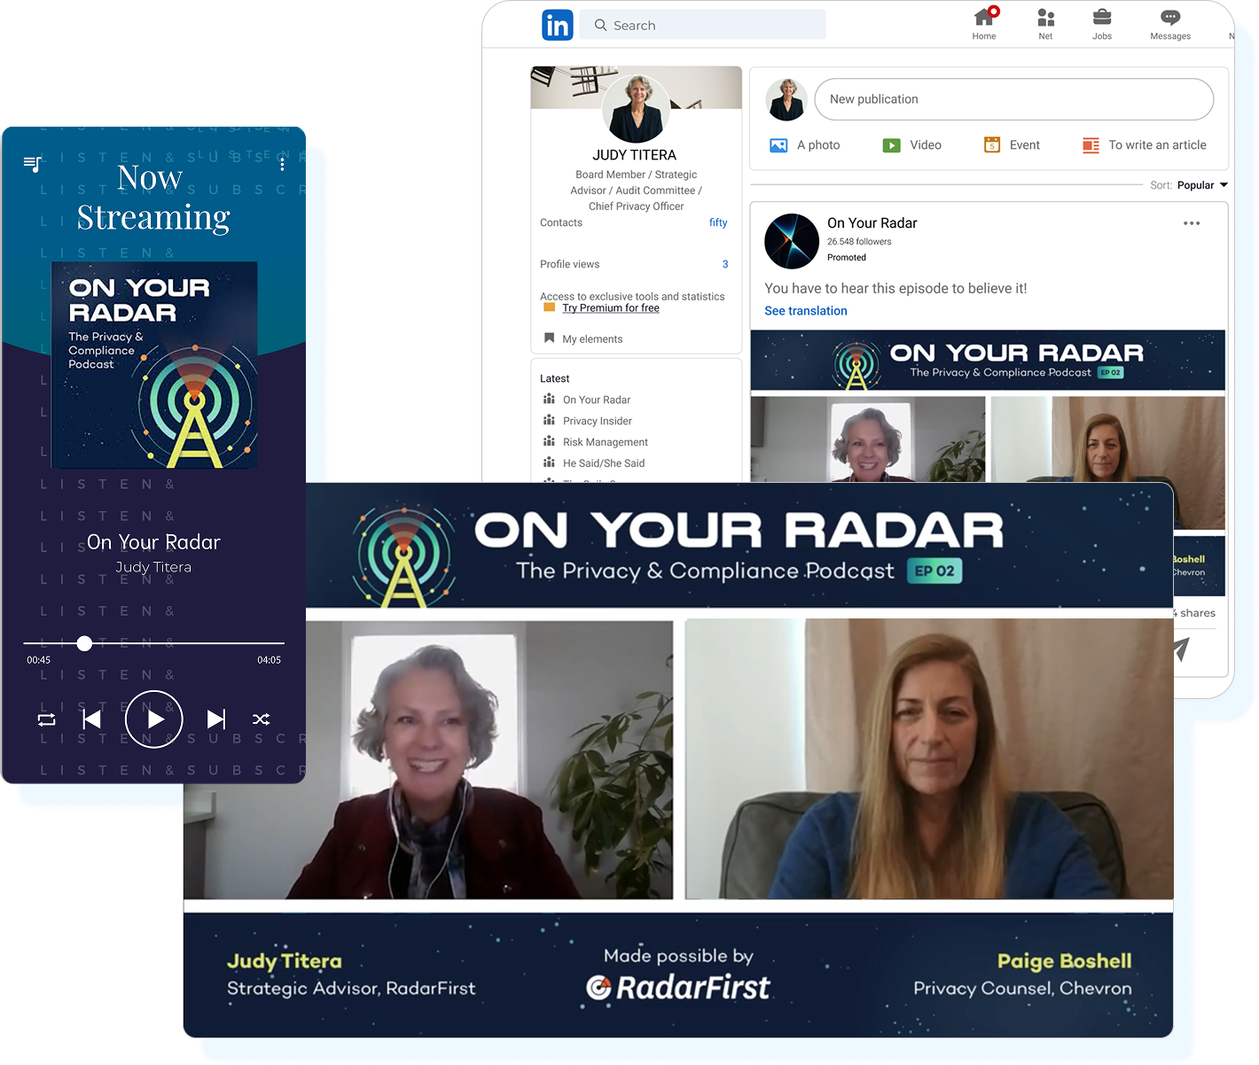This screenshot has height=1065, width=1259.
Task: Open the three-dot menu on On Your Radar post
Action: click(x=1192, y=223)
